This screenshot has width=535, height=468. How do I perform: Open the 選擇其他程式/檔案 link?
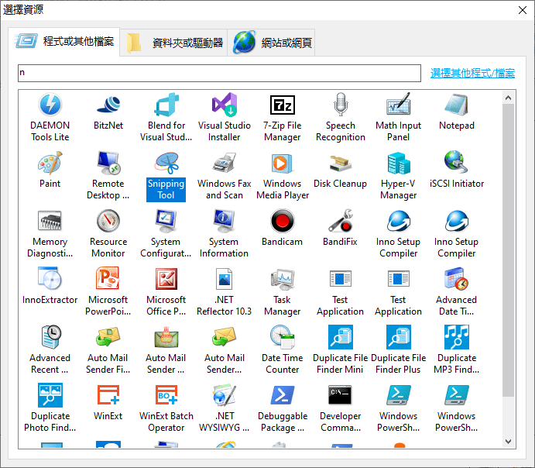click(x=472, y=73)
